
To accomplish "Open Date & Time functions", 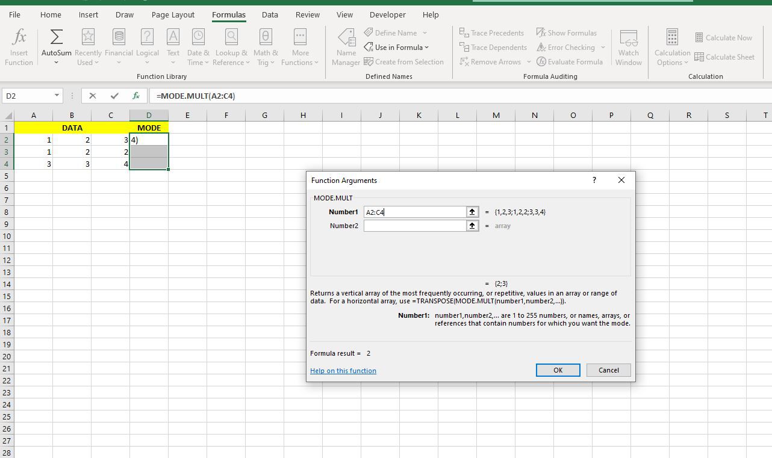I will (x=198, y=47).
